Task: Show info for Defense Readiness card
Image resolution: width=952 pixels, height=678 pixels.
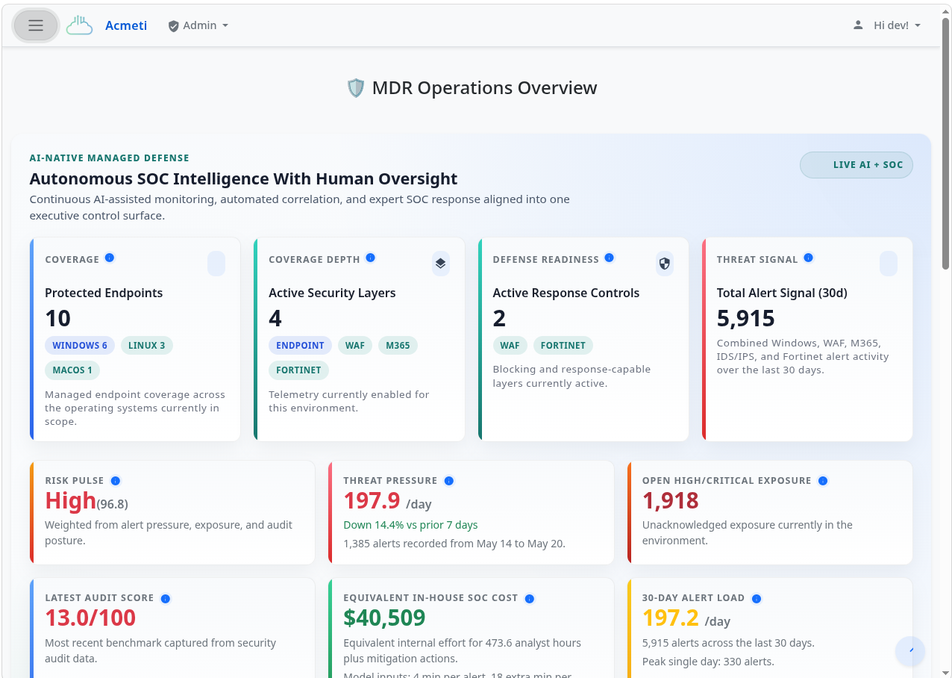Action: [610, 258]
